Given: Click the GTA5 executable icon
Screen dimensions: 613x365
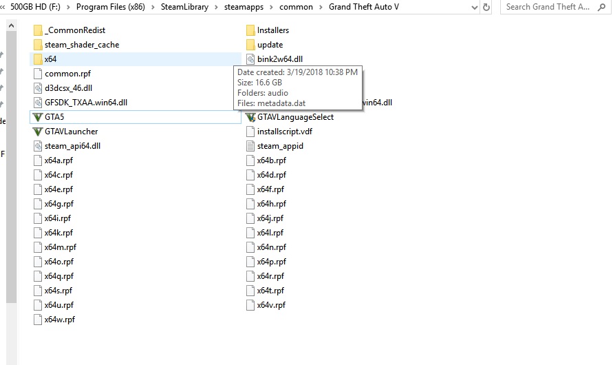Looking at the screenshot, I should pyautogui.click(x=38, y=117).
